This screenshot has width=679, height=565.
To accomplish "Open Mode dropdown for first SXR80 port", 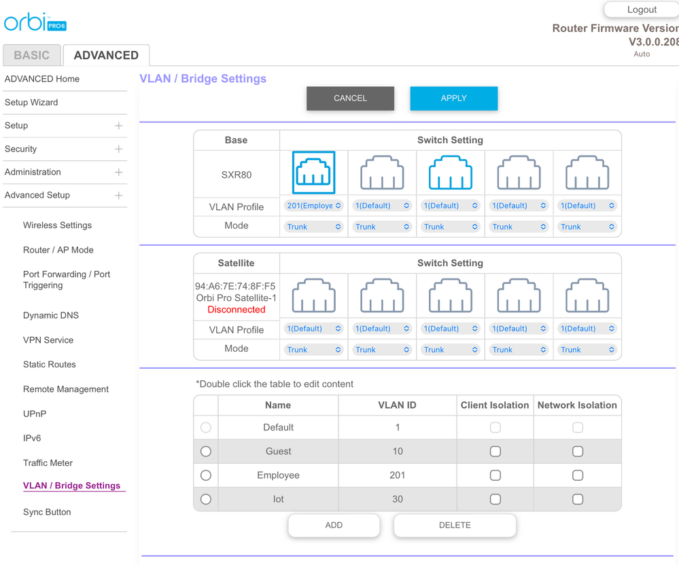I will [313, 227].
